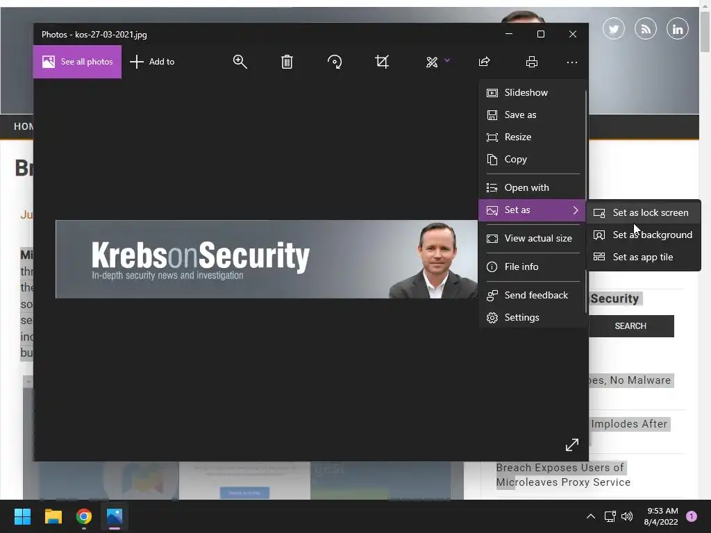This screenshot has height=533, width=711.
Task: Select View actual size option
Action: pyautogui.click(x=532, y=239)
